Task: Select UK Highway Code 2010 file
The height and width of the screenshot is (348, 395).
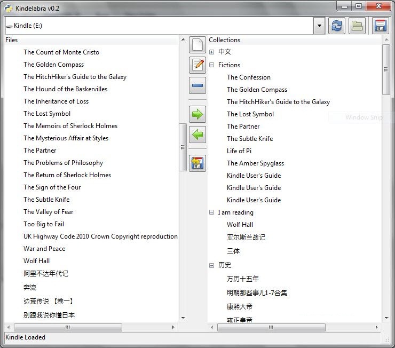Action: click(x=100, y=236)
